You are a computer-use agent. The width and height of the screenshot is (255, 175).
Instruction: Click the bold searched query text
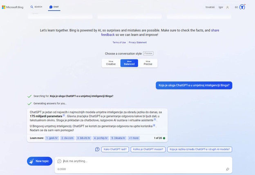coord(82,96)
